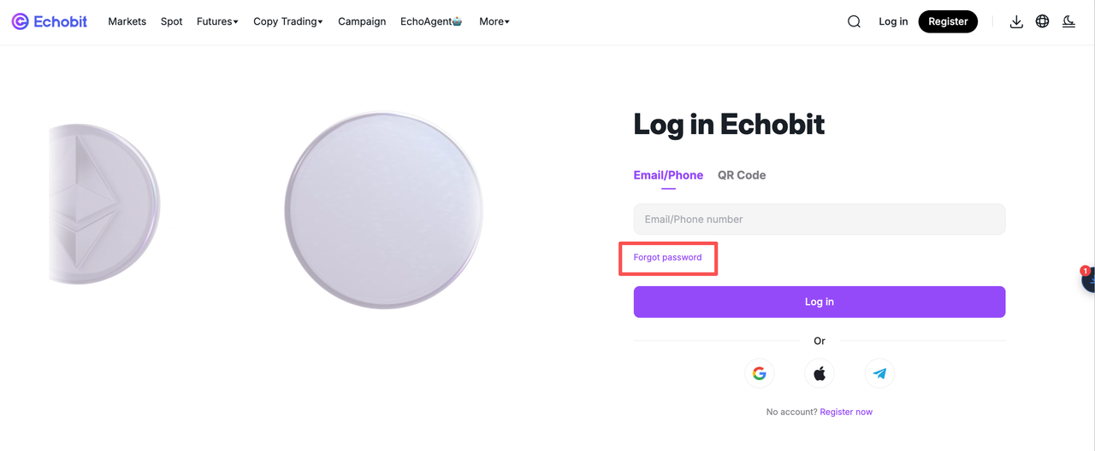Open the language globe icon
1095x451 pixels.
point(1042,21)
